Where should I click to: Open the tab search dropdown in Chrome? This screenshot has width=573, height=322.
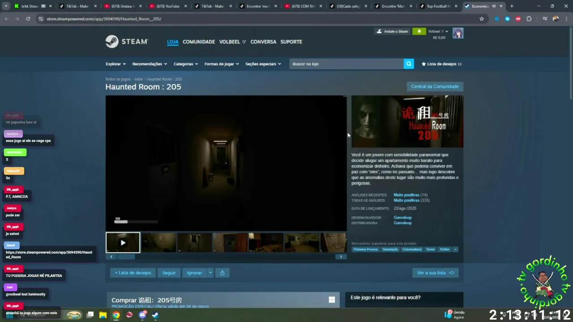tap(5, 6)
